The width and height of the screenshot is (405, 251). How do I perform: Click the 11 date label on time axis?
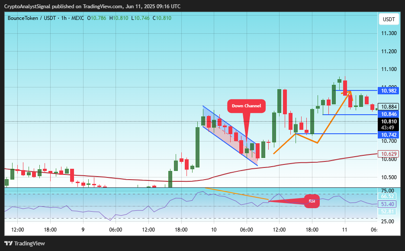click(344, 229)
